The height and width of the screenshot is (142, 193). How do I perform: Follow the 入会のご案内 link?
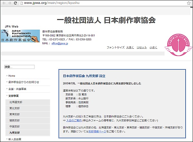pyautogui.click(x=74, y=120)
